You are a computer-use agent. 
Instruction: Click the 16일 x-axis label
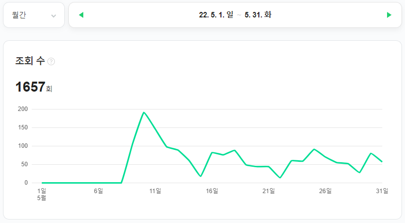pyautogui.click(x=212, y=191)
